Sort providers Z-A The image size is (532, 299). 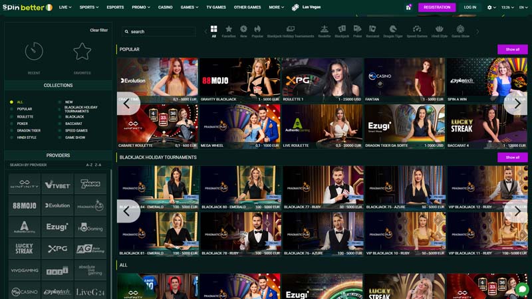98,165
